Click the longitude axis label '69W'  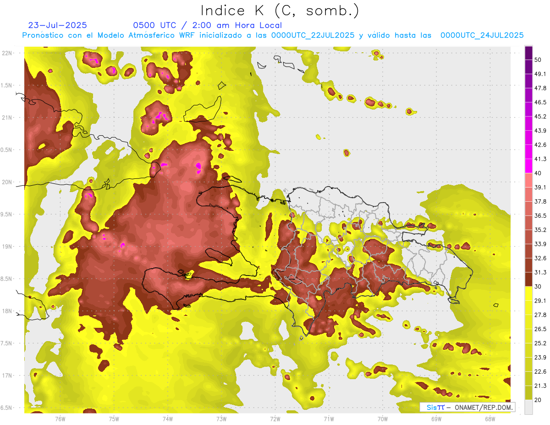(x=436, y=419)
